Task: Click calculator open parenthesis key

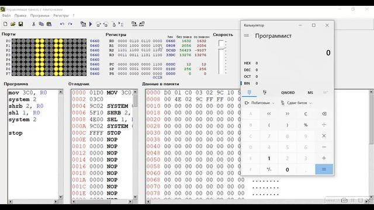Action: pyautogui.click(x=269, y=125)
